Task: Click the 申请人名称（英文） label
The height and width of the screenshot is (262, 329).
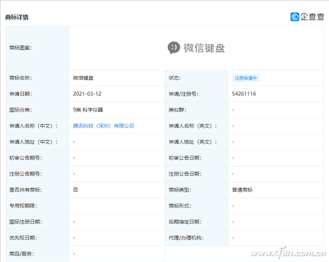Action: [193, 126]
